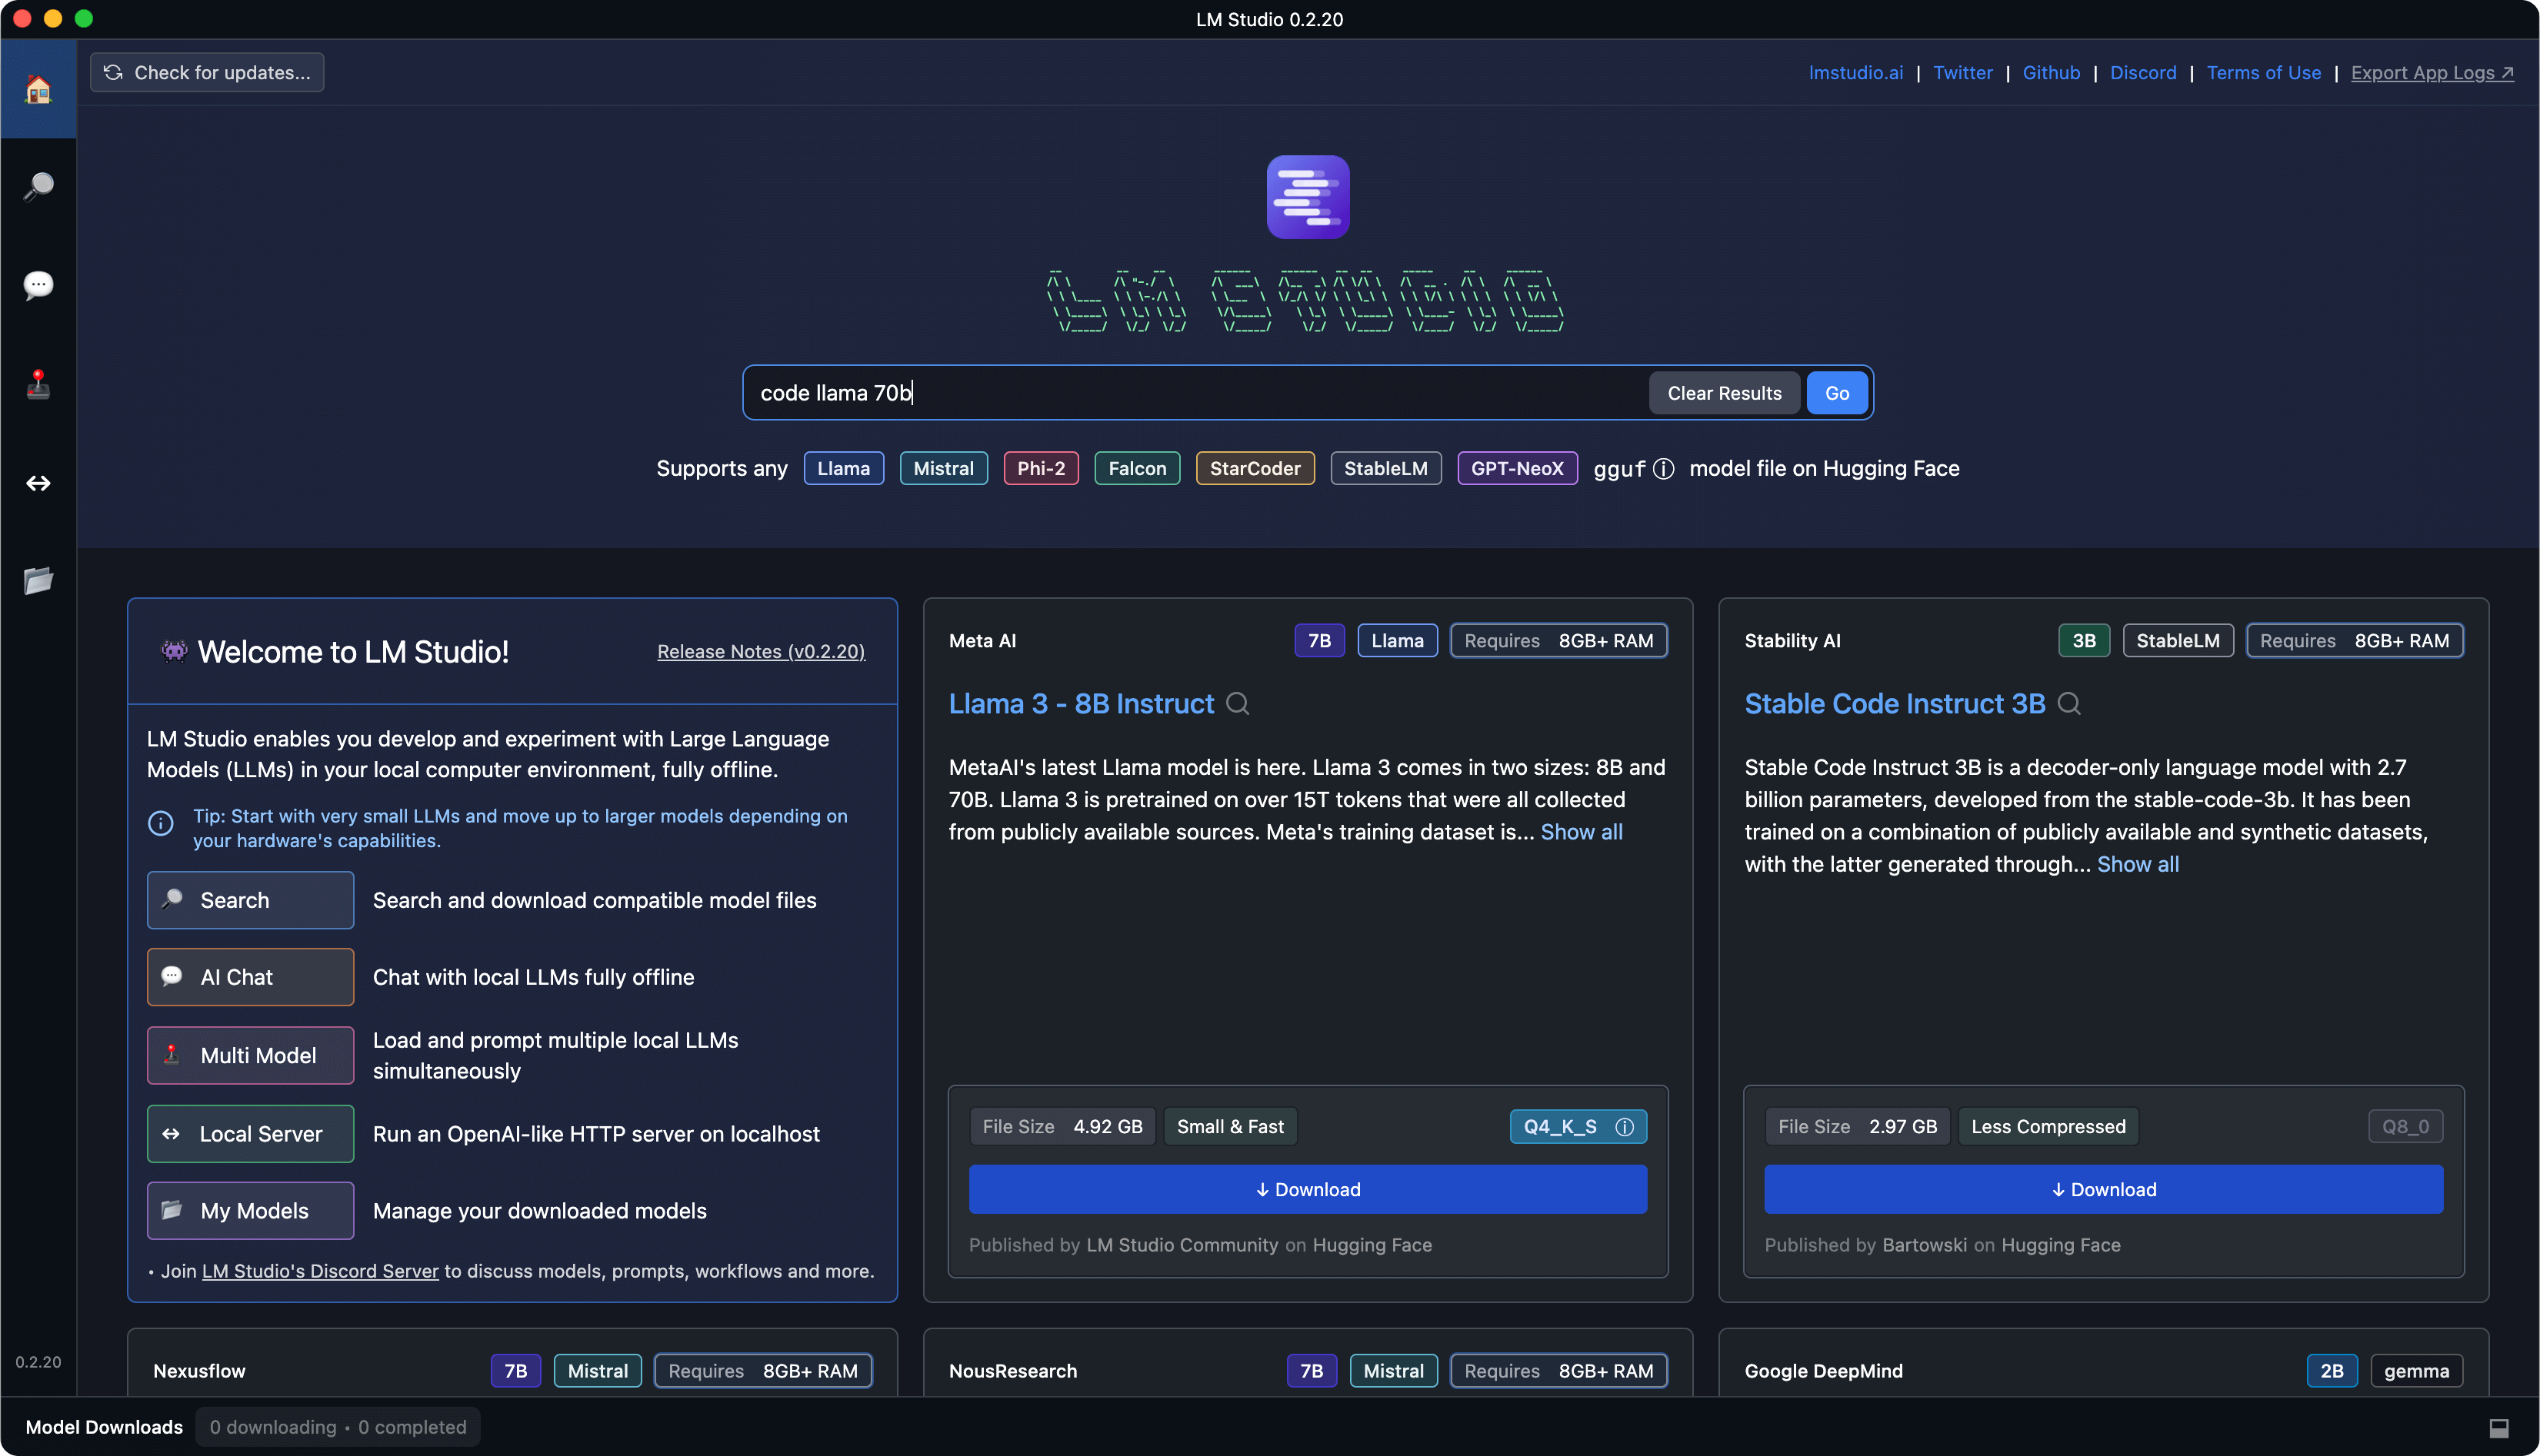The image size is (2540, 1456).
Task: Click Show all in the Stable Code description
Action: click(2137, 864)
